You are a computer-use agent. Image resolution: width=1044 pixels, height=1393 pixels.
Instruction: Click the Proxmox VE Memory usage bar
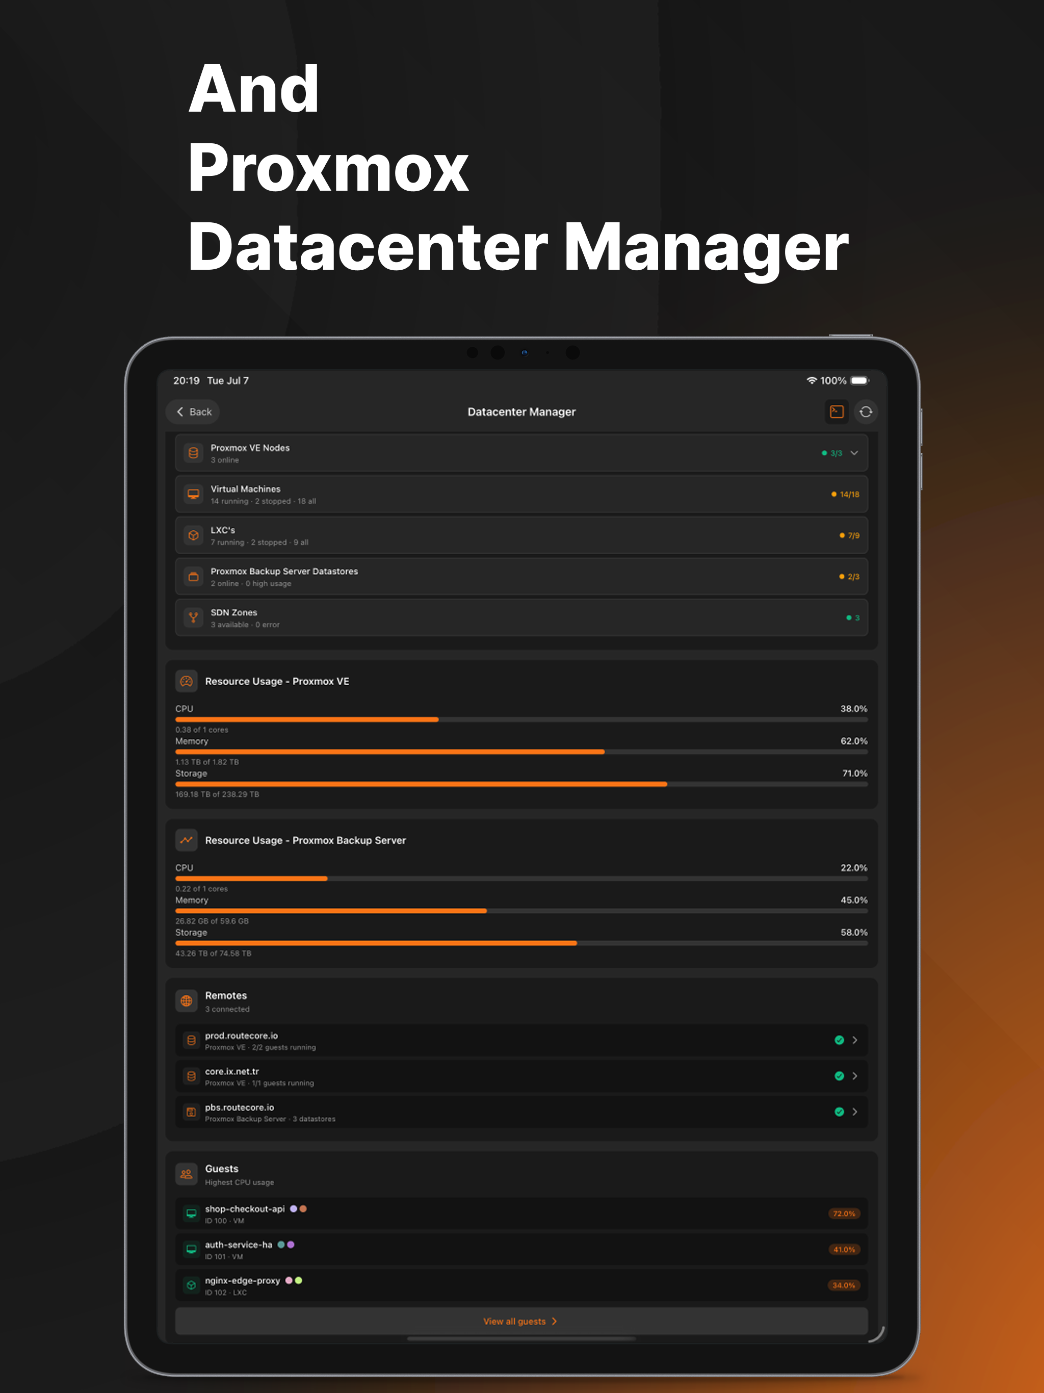point(521,752)
